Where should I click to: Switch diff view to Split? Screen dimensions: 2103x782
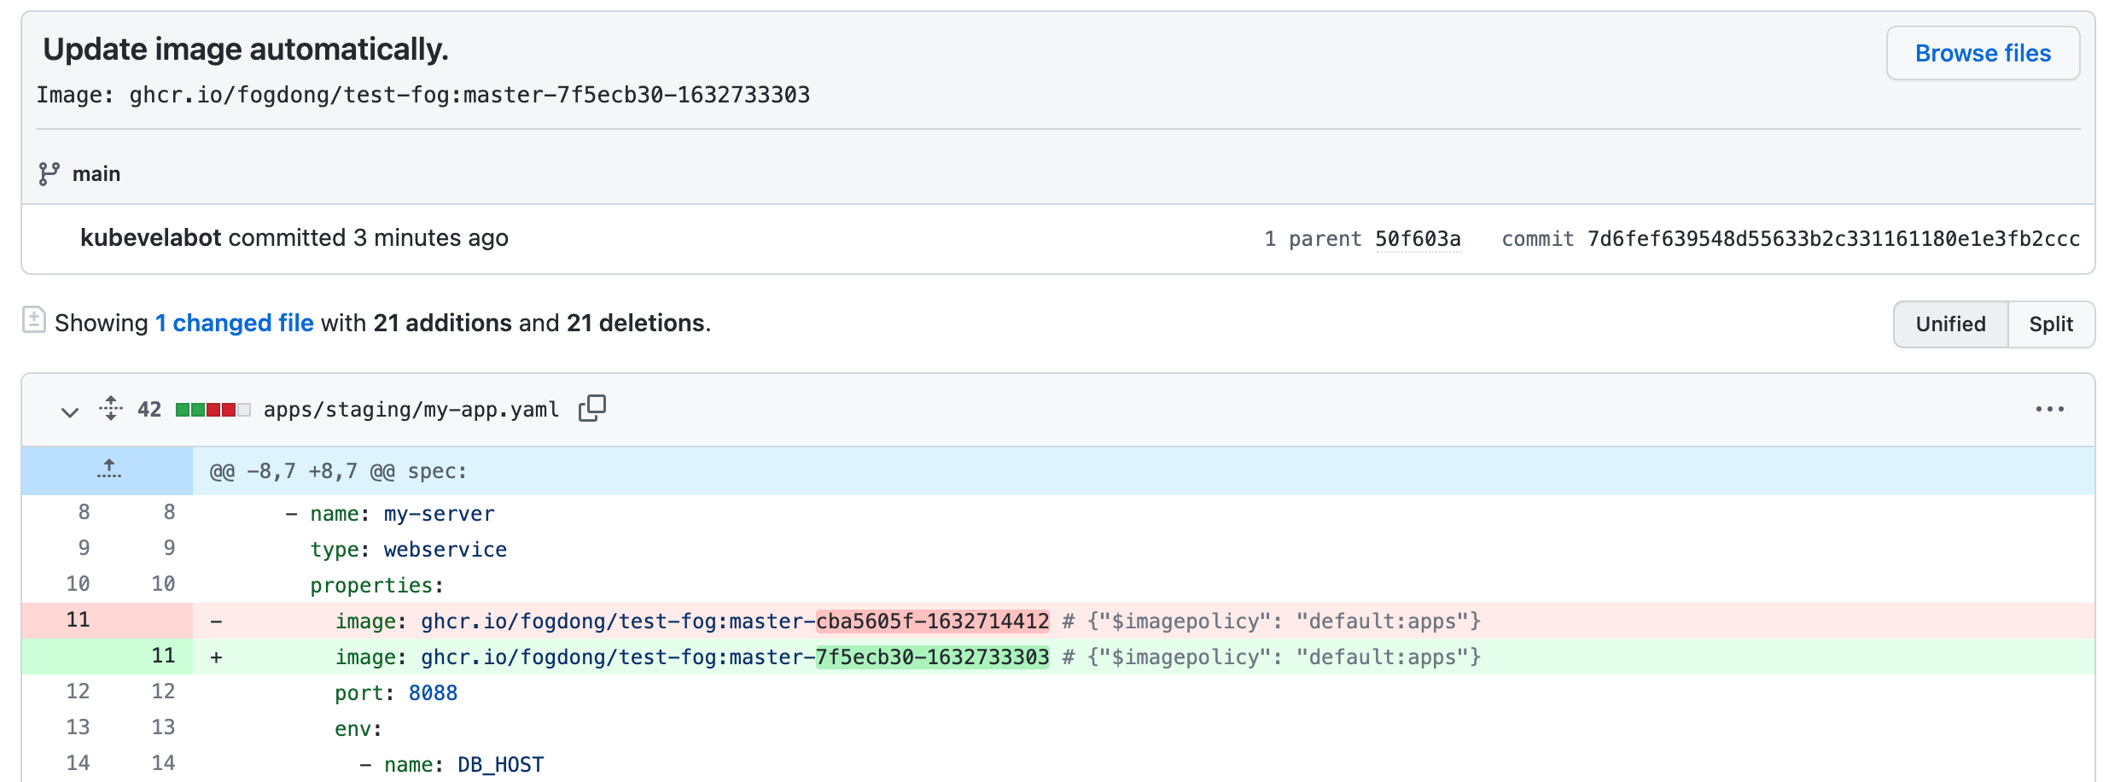(x=2050, y=324)
